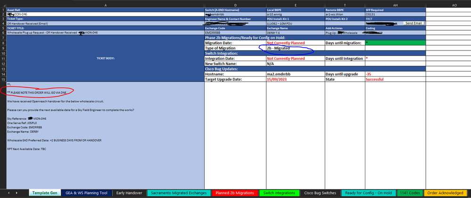This screenshot has width=471, height=198.
Task: Click the '-35' days until upgrade cell
Action: [395, 74]
